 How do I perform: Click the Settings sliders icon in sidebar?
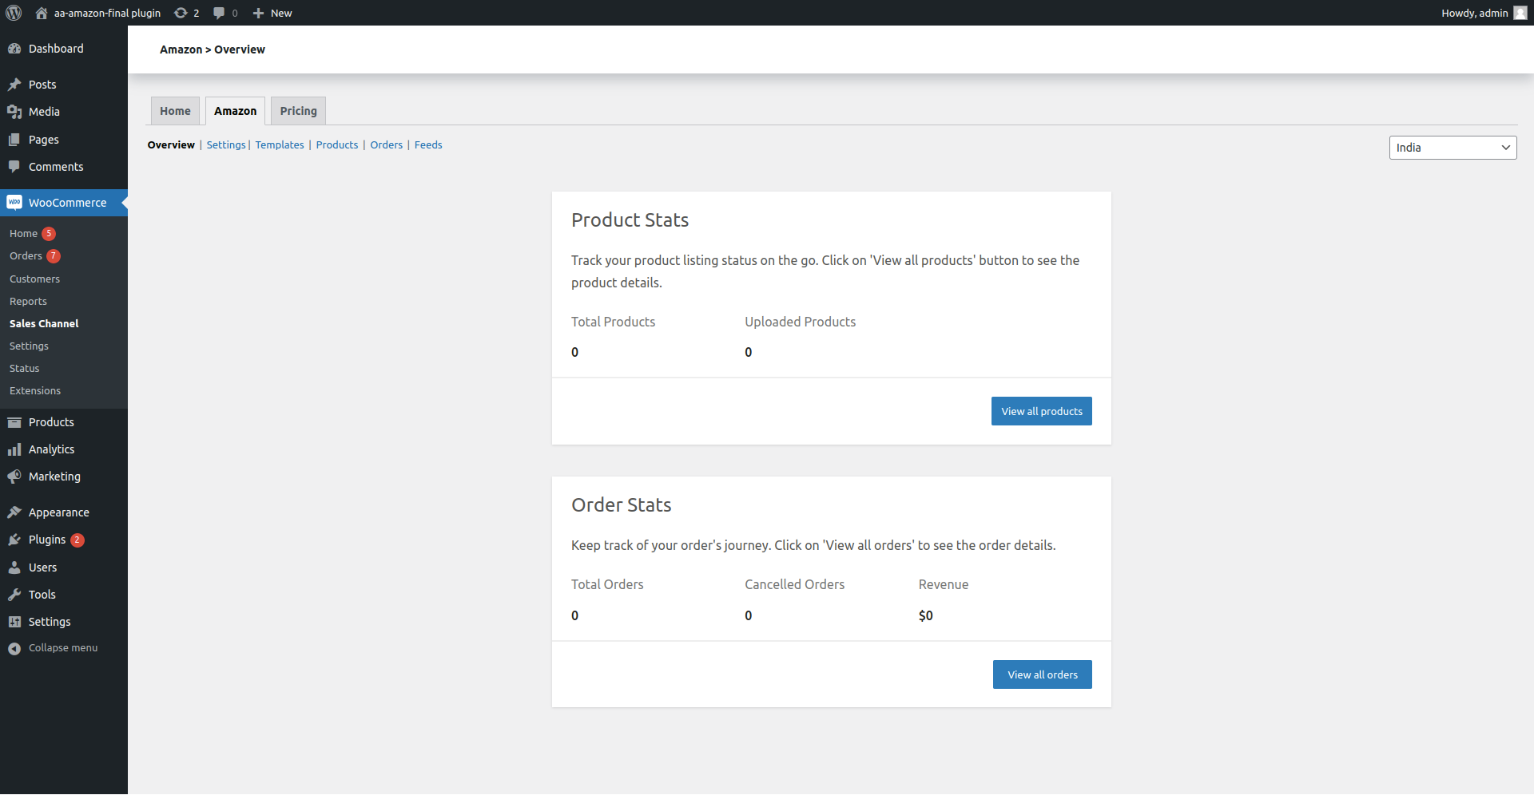[14, 622]
